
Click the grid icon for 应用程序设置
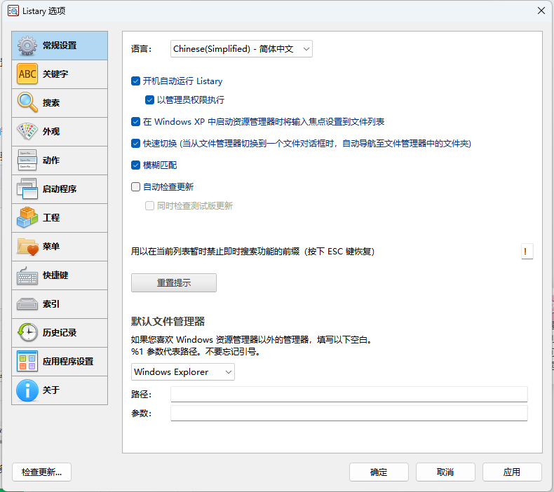coord(27,362)
